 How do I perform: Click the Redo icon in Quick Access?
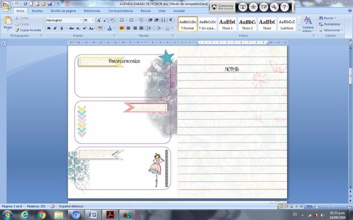click(x=25, y=4)
